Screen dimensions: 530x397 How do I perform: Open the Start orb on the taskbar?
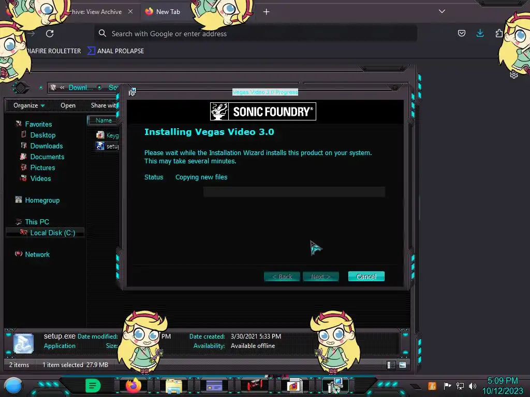(13, 386)
